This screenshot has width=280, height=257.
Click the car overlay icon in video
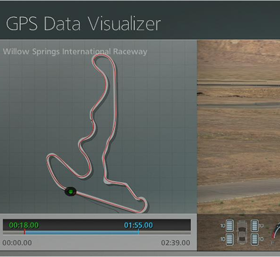click(241, 233)
